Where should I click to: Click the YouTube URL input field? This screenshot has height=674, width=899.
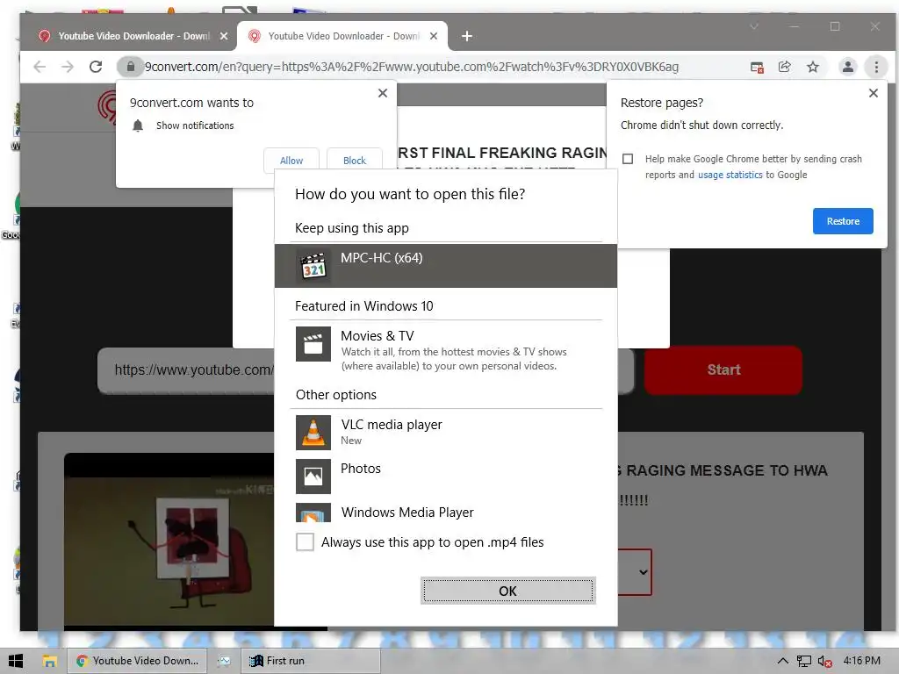tap(186, 370)
